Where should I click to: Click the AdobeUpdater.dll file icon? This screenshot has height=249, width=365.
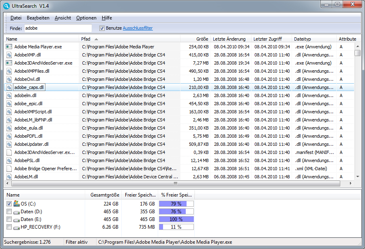(x=9, y=144)
